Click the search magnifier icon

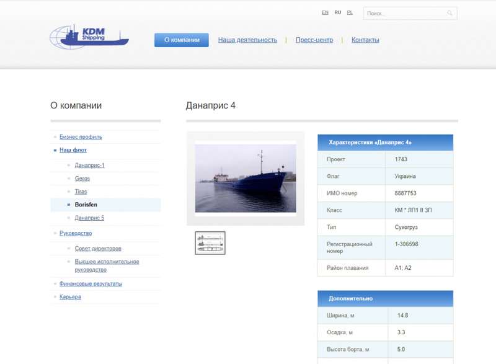(x=449, y=13)
